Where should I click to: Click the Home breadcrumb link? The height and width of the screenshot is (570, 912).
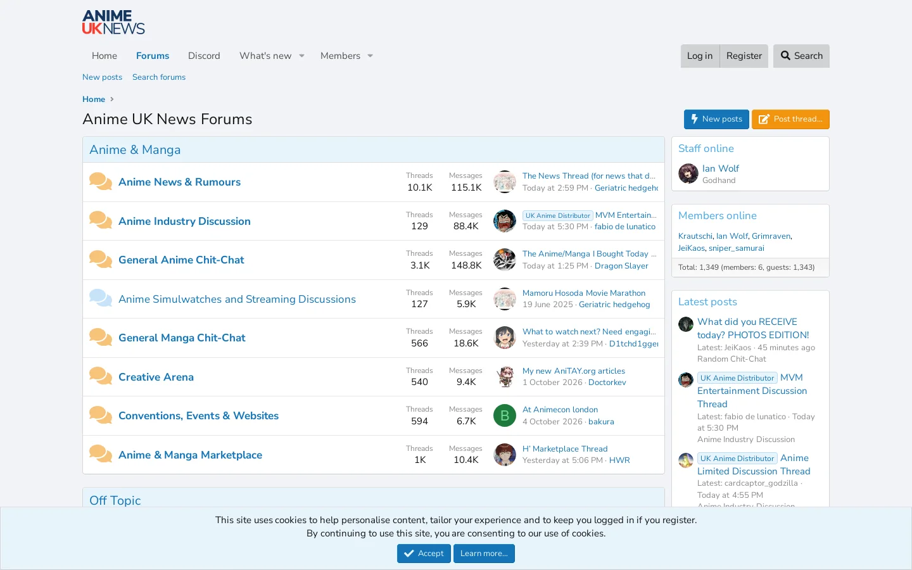tap(94, 99)
